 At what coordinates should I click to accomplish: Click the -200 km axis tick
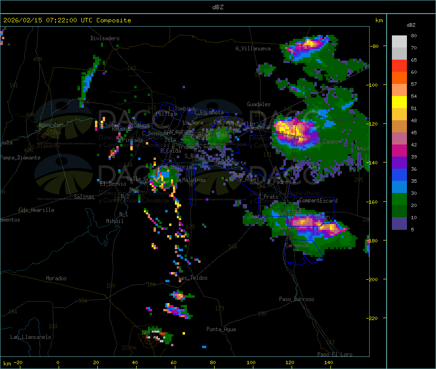point(373,279)
